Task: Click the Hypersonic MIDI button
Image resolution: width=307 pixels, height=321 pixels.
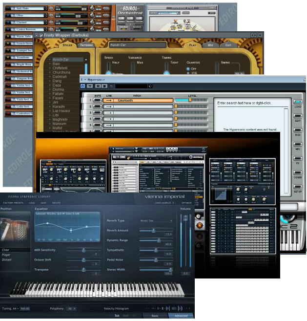Action: coord(298,130)
